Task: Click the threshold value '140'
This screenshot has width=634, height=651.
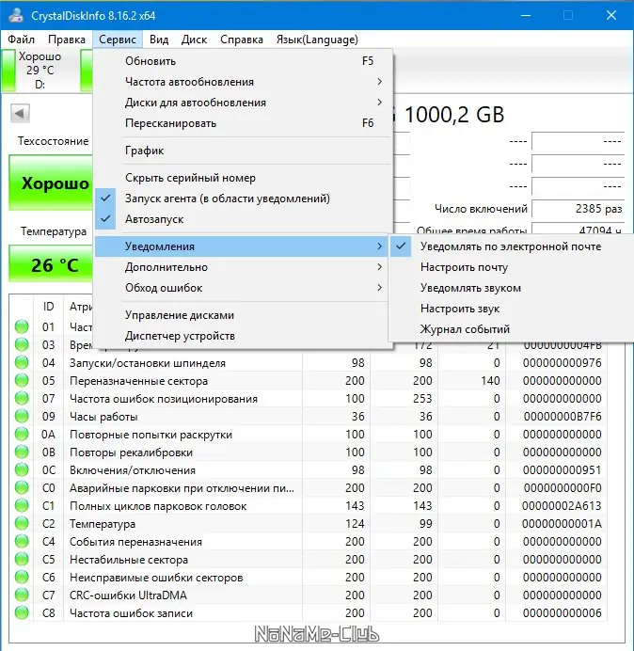Action: 490,381
